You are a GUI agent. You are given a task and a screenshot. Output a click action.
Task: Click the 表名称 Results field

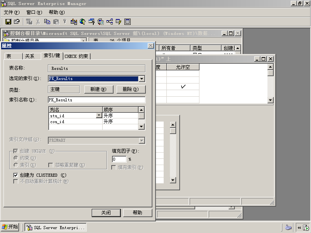[96, 68]
